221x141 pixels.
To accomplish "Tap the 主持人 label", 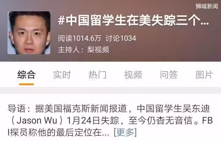I will (x=69, y=50).
